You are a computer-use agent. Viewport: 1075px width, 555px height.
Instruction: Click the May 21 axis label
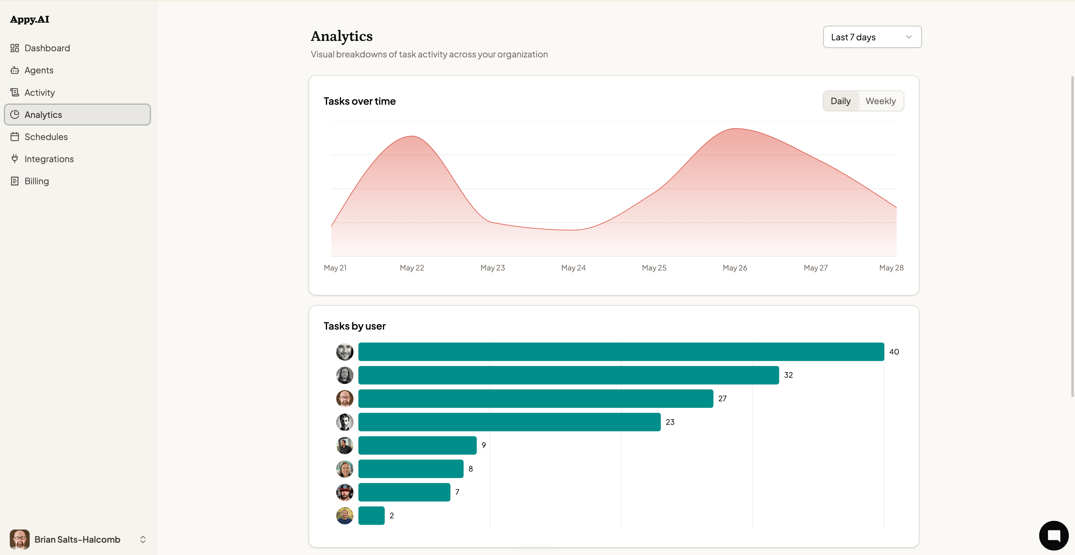point(335,267)
